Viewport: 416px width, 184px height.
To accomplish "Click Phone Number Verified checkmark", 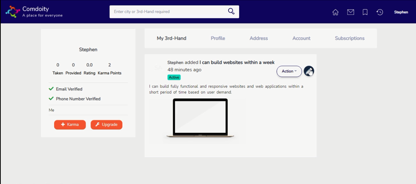I will (x=51, y=99).
